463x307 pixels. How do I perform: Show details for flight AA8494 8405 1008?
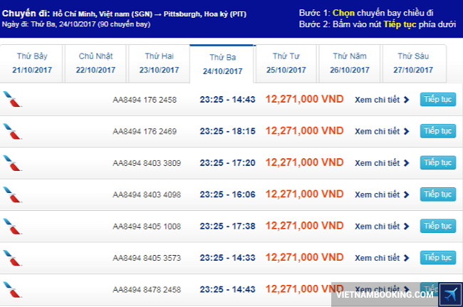[382, 226]
